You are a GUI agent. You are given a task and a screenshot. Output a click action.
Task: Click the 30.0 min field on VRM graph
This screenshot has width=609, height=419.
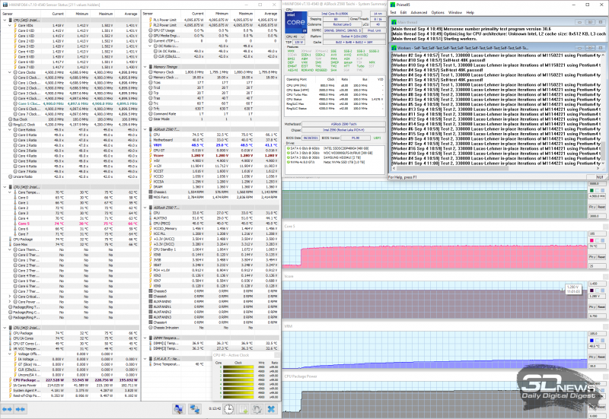click(598, 367)
